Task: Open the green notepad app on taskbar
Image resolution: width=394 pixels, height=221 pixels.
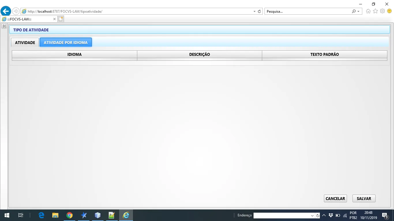Action: point(112,215)
